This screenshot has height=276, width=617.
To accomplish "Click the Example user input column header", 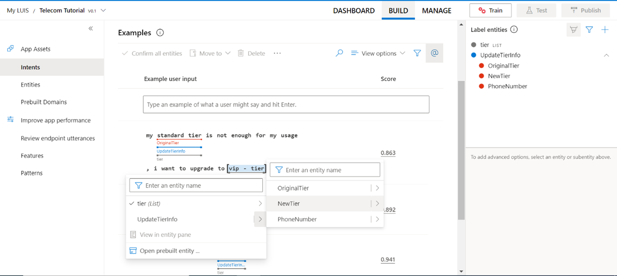I will 170,79.
